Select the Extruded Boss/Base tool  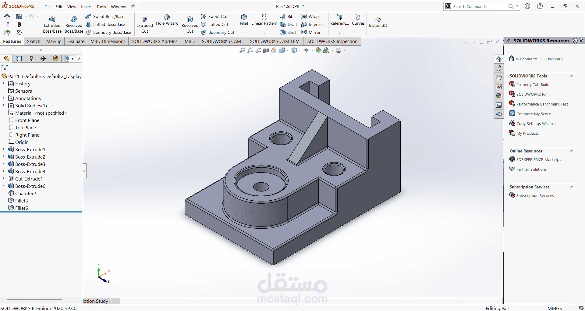pyautogui.click(x=52, y=24)
